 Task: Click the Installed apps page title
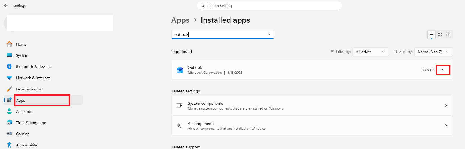(225, 20)
